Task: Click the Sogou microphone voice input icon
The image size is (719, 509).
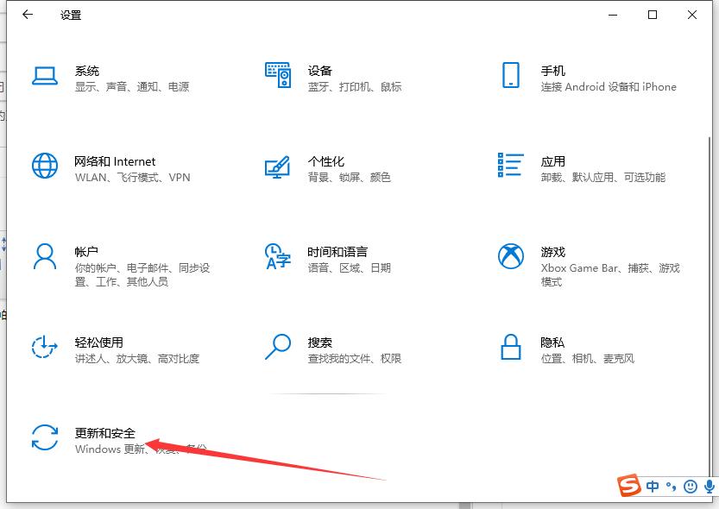Action: [x=710, y=486]
